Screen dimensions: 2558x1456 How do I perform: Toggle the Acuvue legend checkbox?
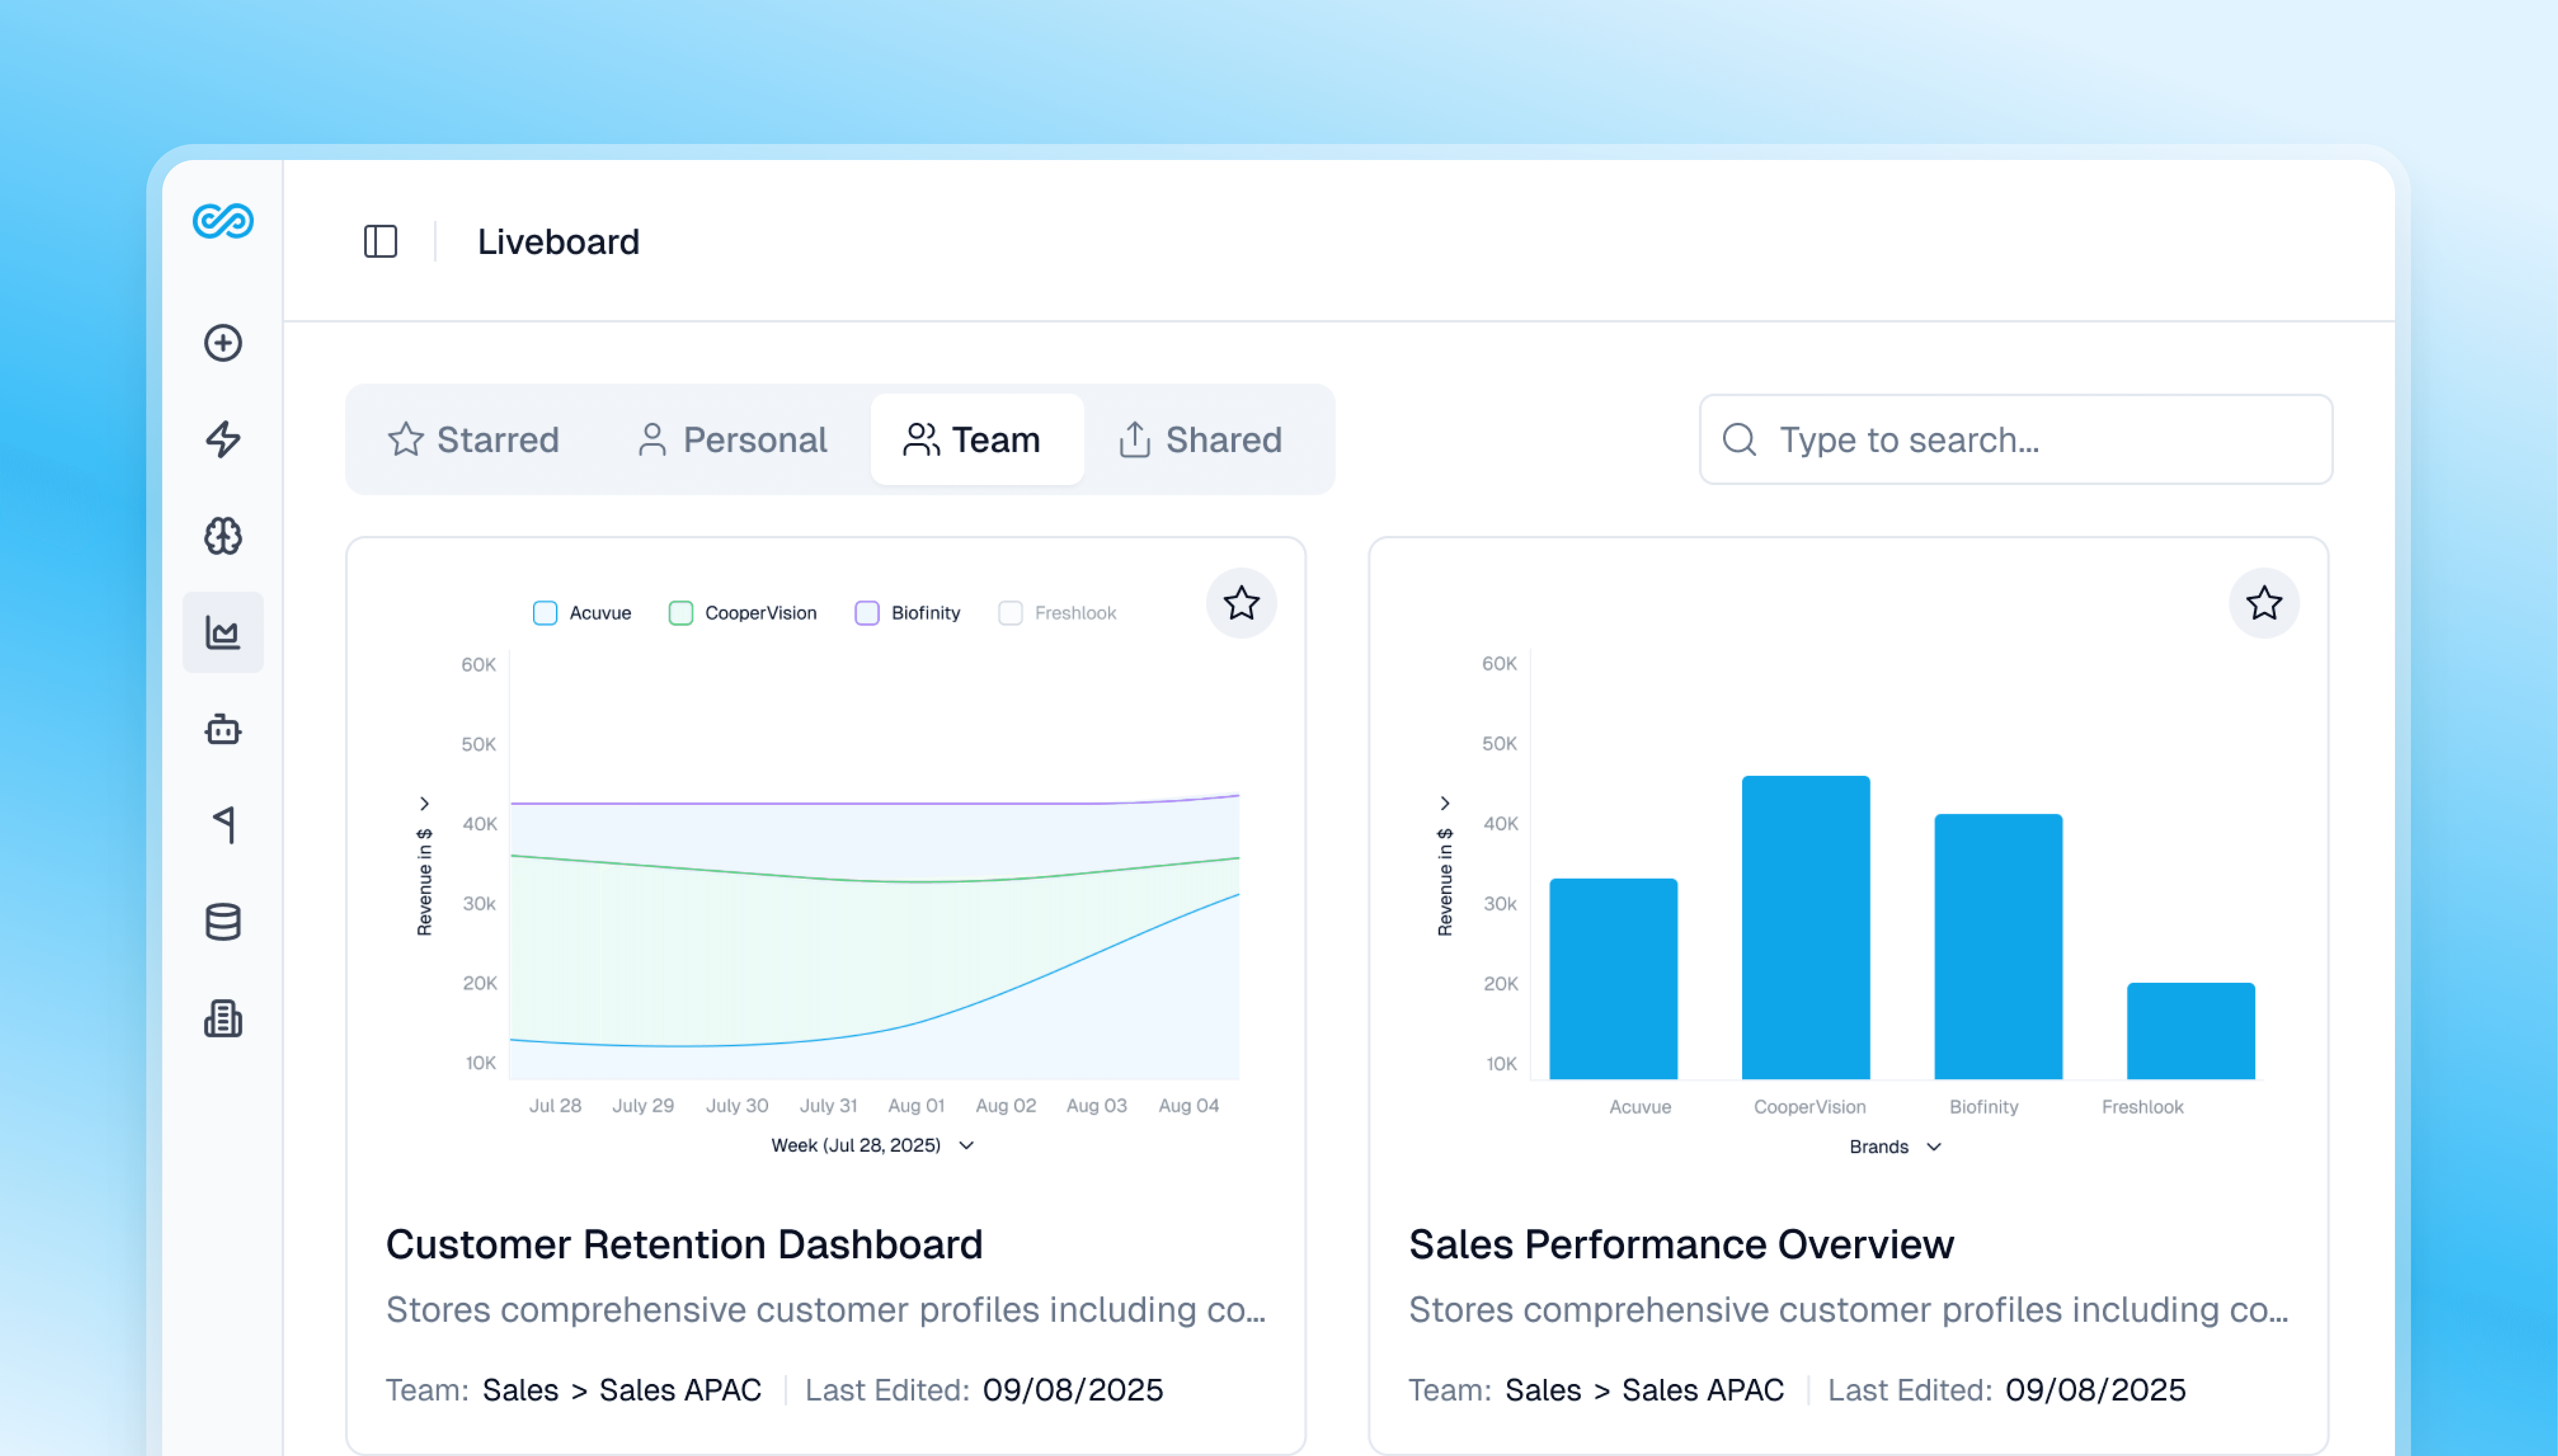(x=545, y=613)
